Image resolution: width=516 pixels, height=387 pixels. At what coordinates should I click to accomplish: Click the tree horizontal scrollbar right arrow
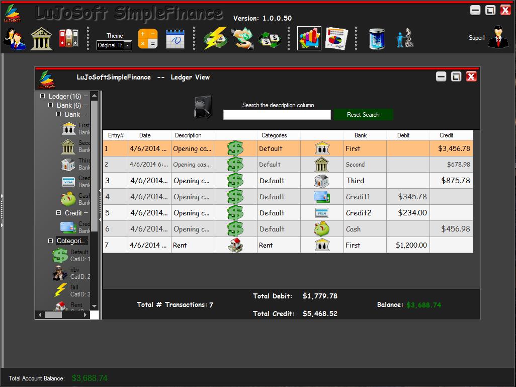[x=85, y=315]
